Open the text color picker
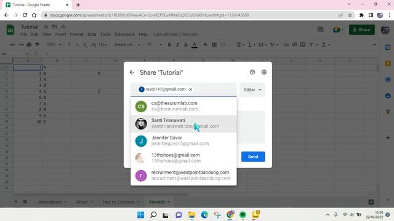The image size is (394, 221). click(x=195, y=45)
